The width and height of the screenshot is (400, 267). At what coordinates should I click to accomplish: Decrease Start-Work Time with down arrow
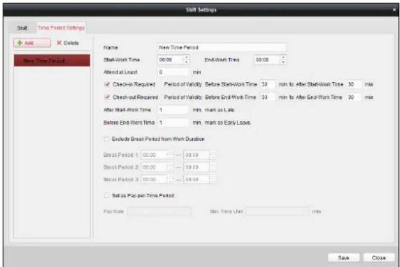click(x=186, y=62)
